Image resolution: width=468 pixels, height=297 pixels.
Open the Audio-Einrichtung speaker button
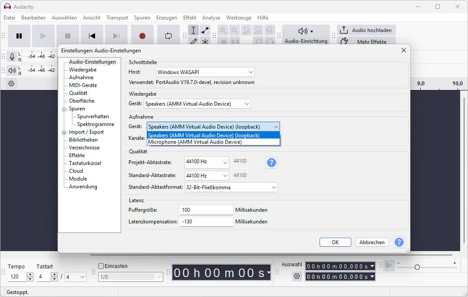click(306, 35)
